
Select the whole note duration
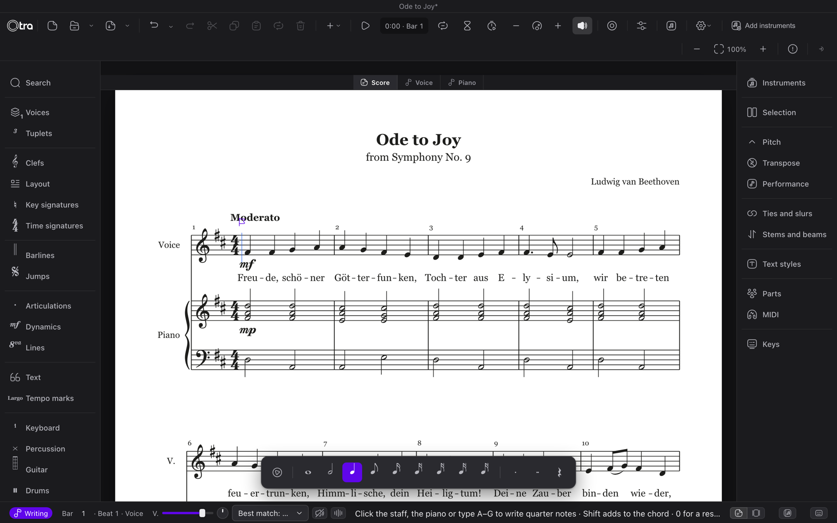pos(308,472)
